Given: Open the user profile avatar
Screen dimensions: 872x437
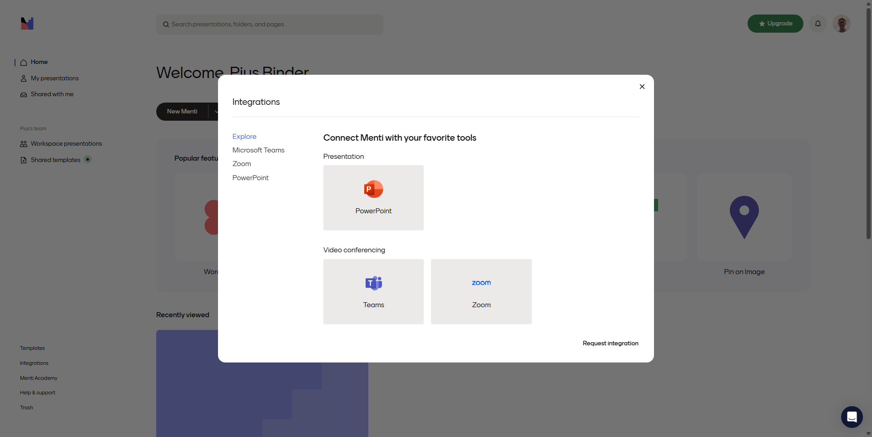Looking at the screenshot, I should pyautogui.click(x=841, y=24).
